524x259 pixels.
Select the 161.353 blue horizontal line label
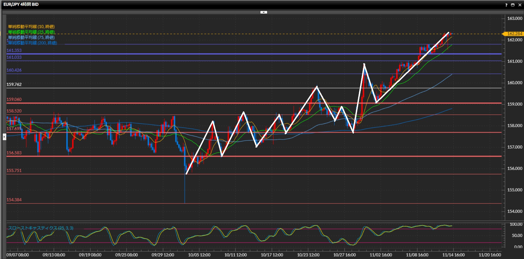14,50
